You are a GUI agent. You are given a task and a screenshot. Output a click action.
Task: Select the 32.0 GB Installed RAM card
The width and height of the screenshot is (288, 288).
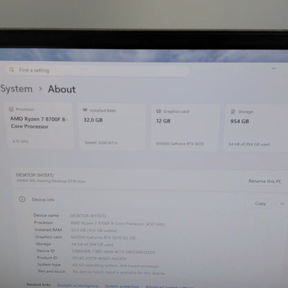click(112, 127)
